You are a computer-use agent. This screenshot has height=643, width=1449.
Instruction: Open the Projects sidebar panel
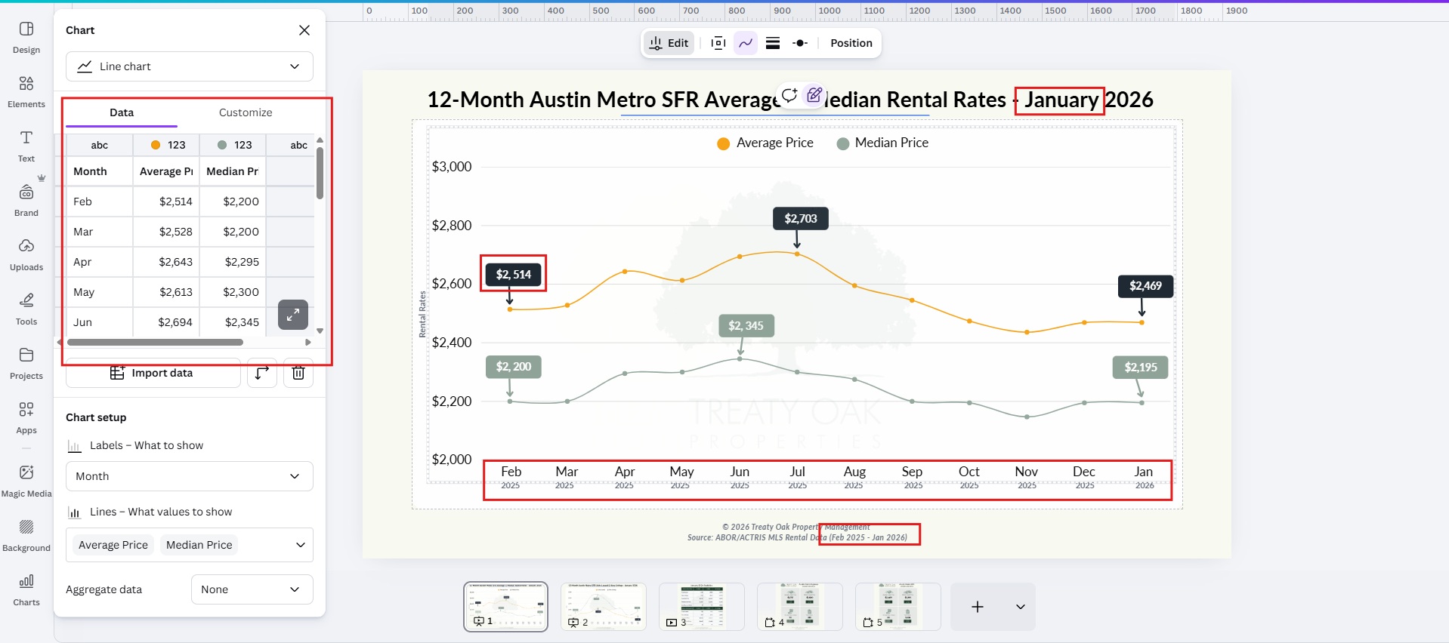pos(26,363)
